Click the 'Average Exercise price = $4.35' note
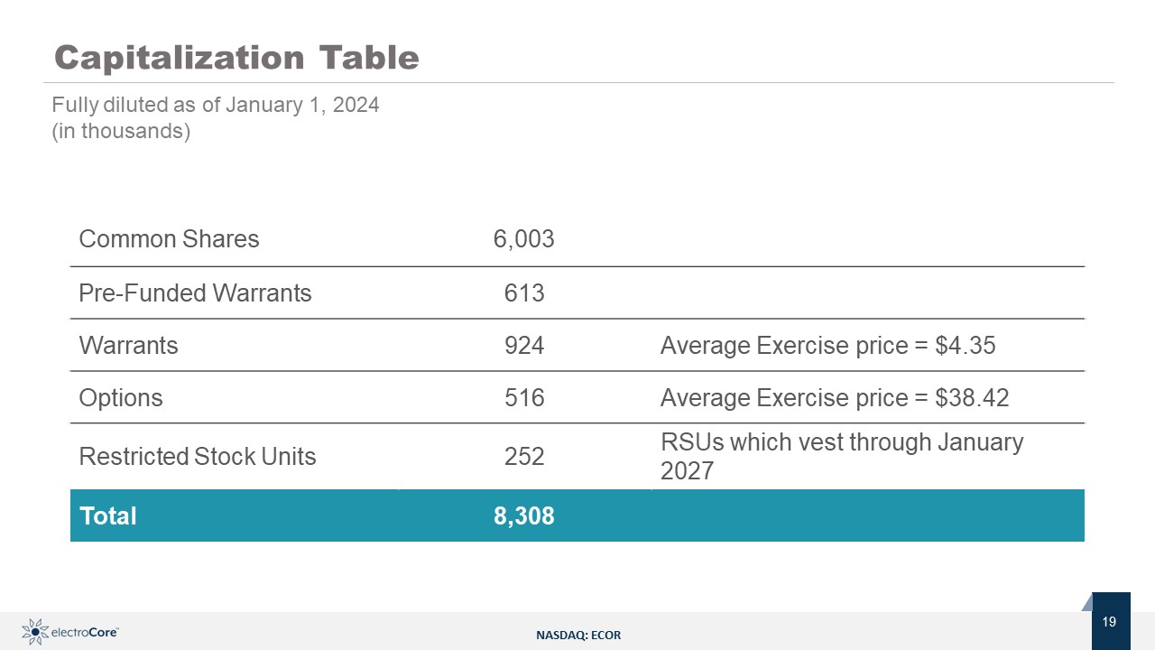This screenshot has height=650, width=1155. (827, 346)
